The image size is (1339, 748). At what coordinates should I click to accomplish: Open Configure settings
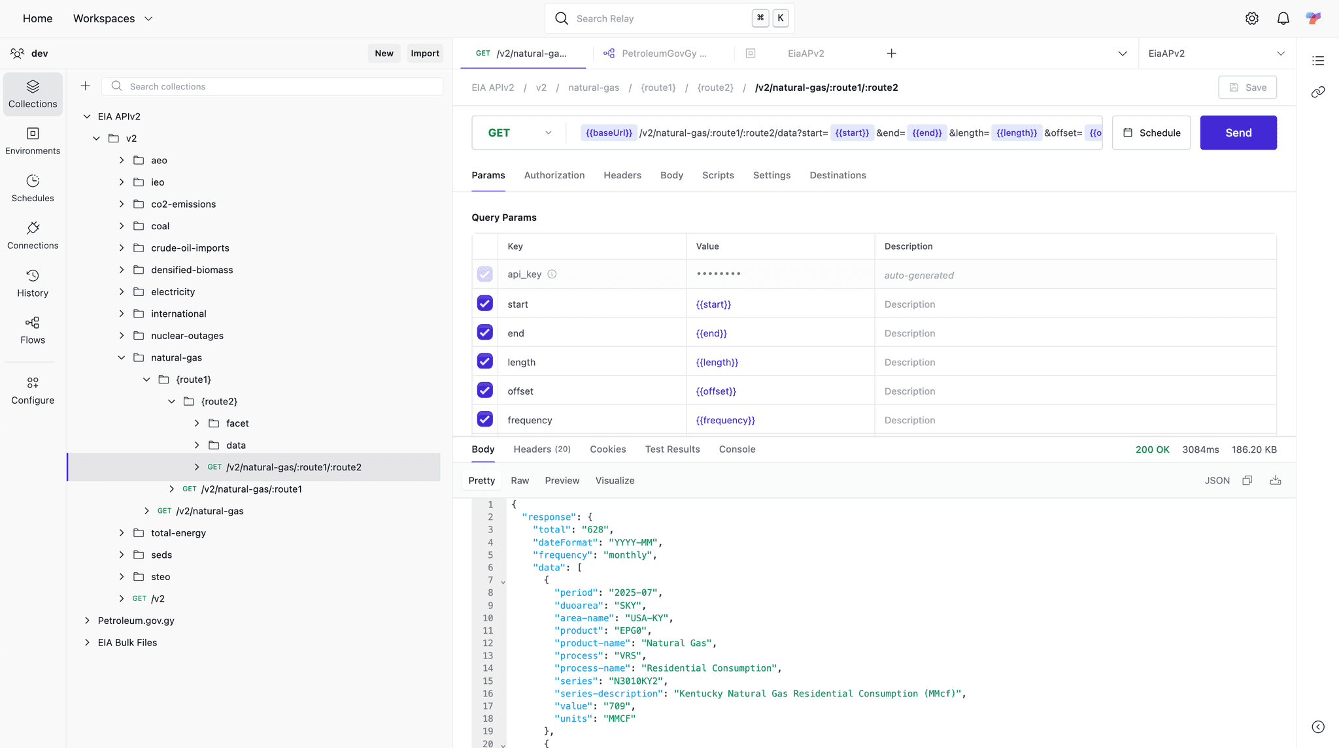pos(33,390)
